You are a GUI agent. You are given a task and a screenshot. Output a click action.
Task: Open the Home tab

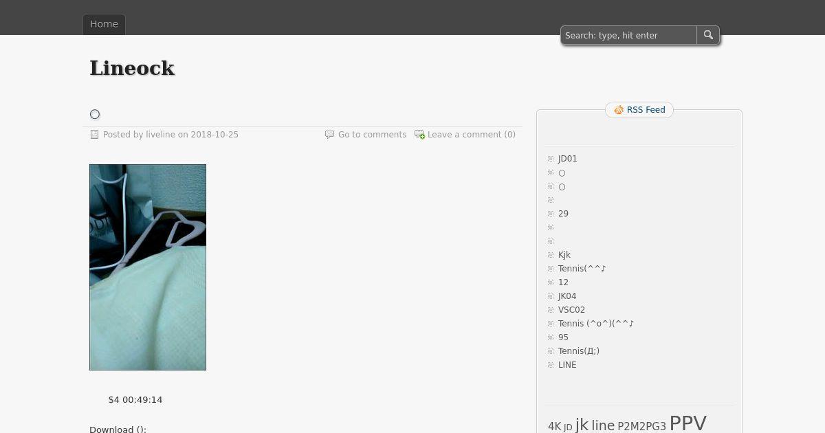click(104, 24)
